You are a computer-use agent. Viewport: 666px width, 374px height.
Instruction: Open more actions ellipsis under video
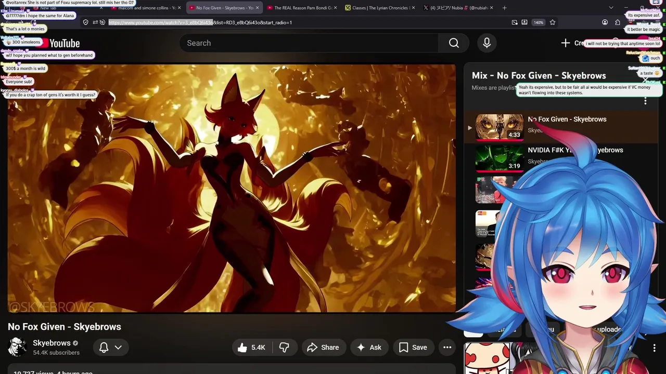(x=447, y=348)
